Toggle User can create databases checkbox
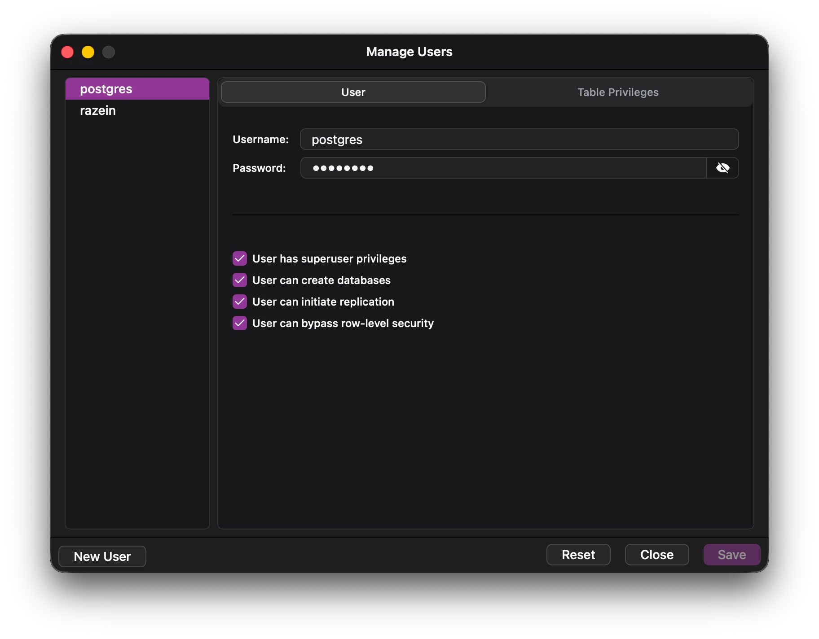 (x=240, y=280)
